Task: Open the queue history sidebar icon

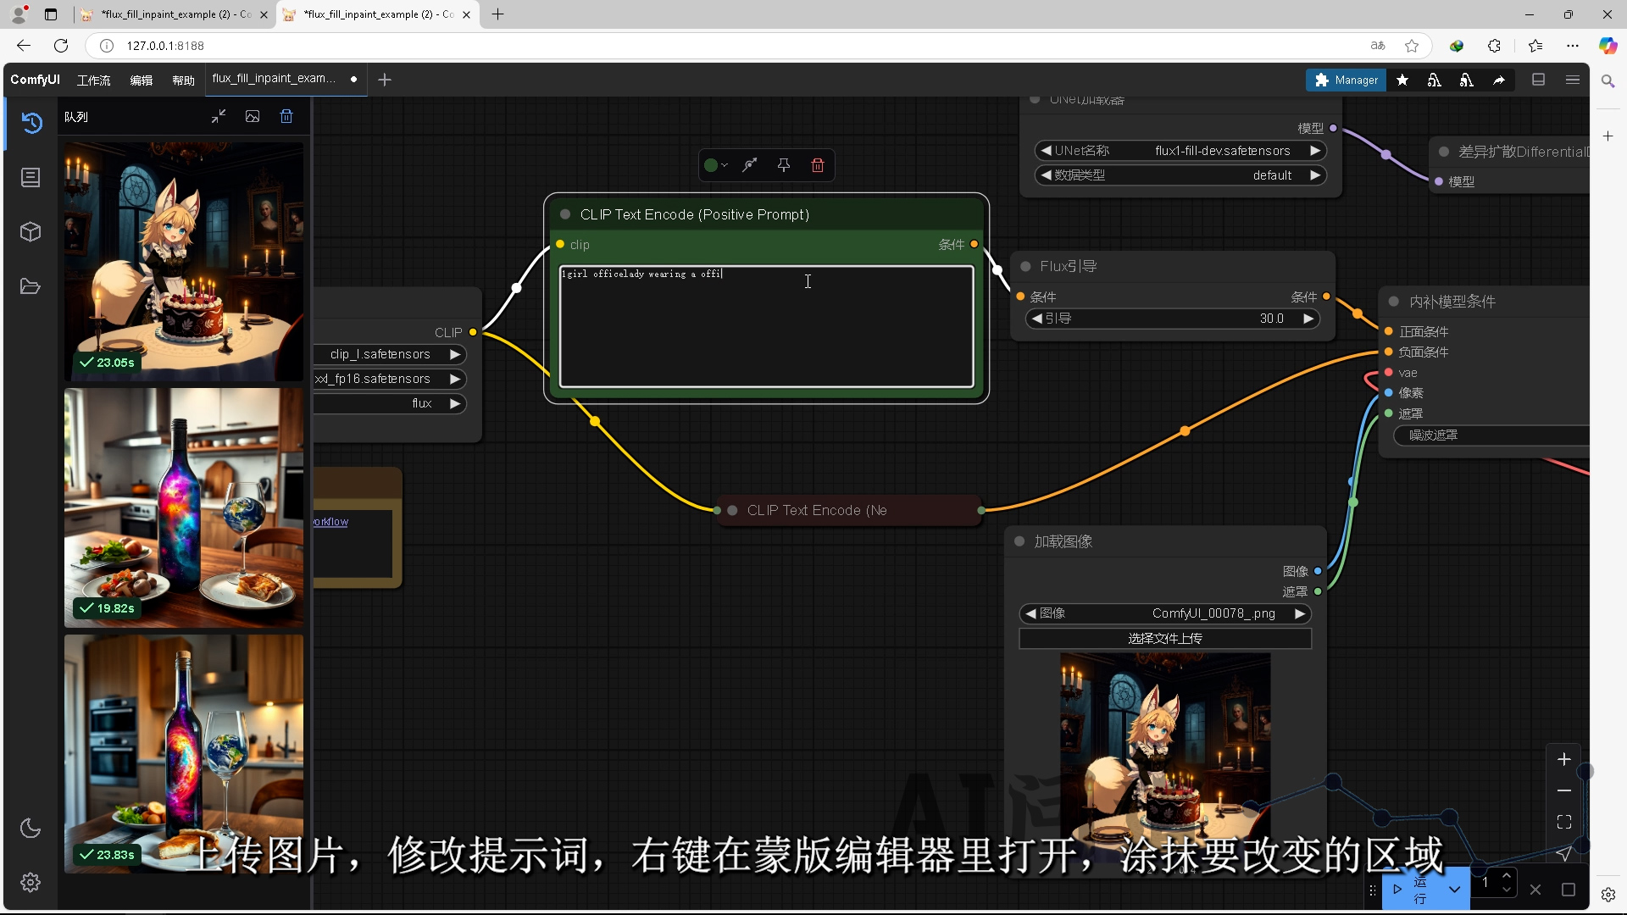Action: (x=31, y=123)
